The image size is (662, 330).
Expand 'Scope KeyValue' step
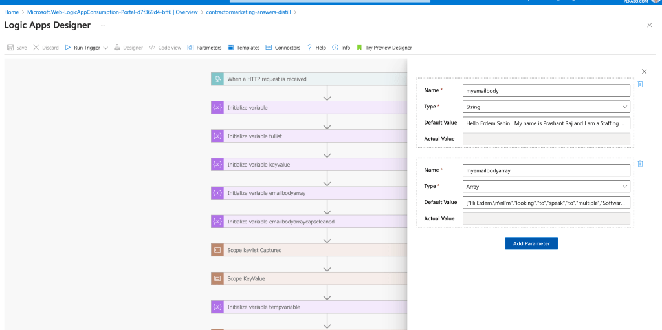(309, 278)
